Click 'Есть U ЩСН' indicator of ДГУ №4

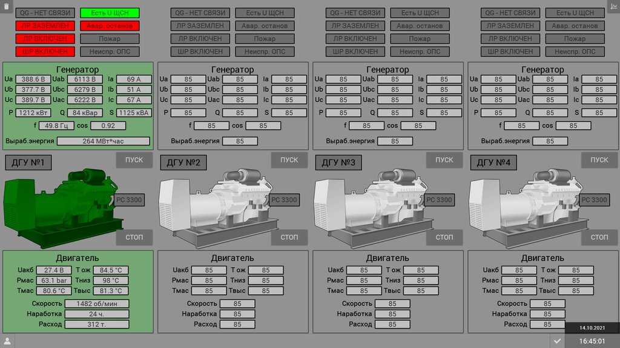click(x=575, y=13)
